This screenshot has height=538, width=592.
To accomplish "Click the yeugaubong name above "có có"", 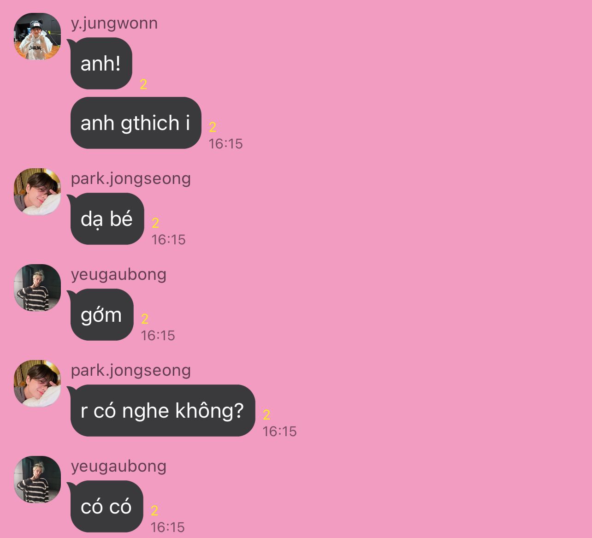I will point(118,467).
